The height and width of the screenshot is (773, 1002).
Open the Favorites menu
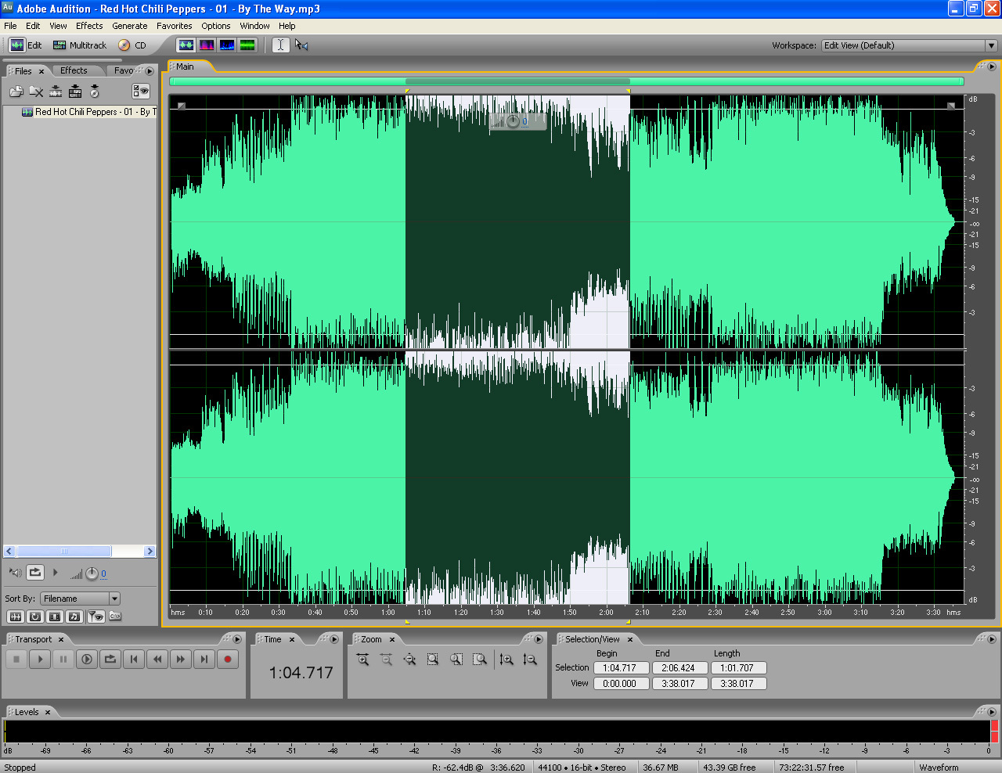(175, 26)
